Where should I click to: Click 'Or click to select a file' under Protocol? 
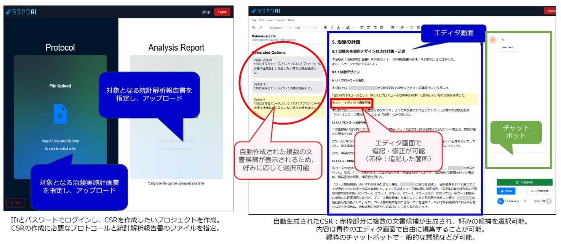60,149
